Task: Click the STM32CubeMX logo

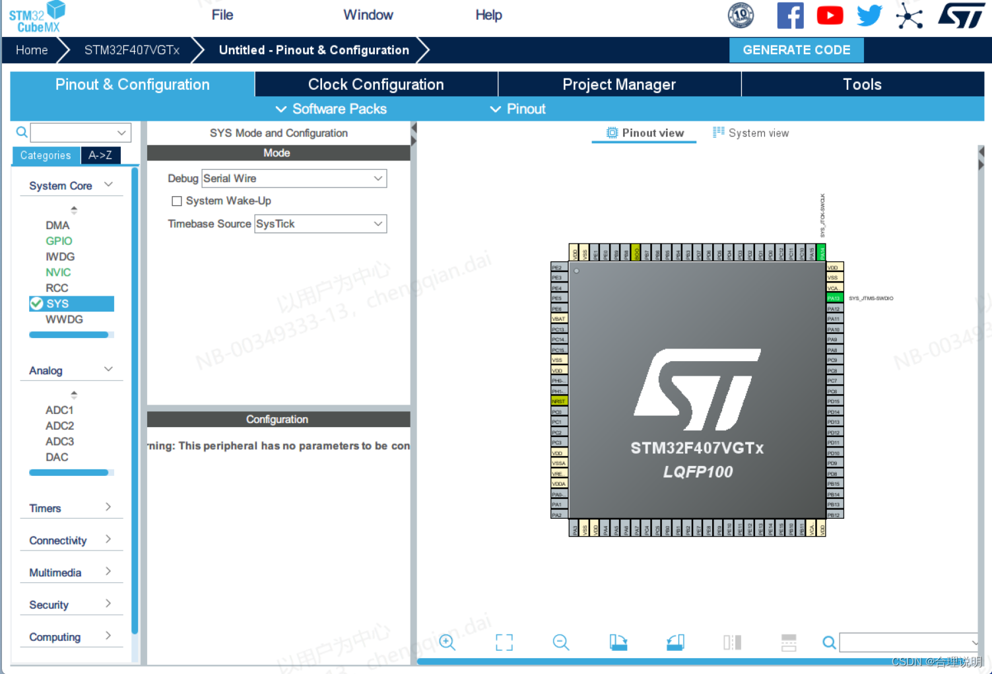Action: (37, 17)
